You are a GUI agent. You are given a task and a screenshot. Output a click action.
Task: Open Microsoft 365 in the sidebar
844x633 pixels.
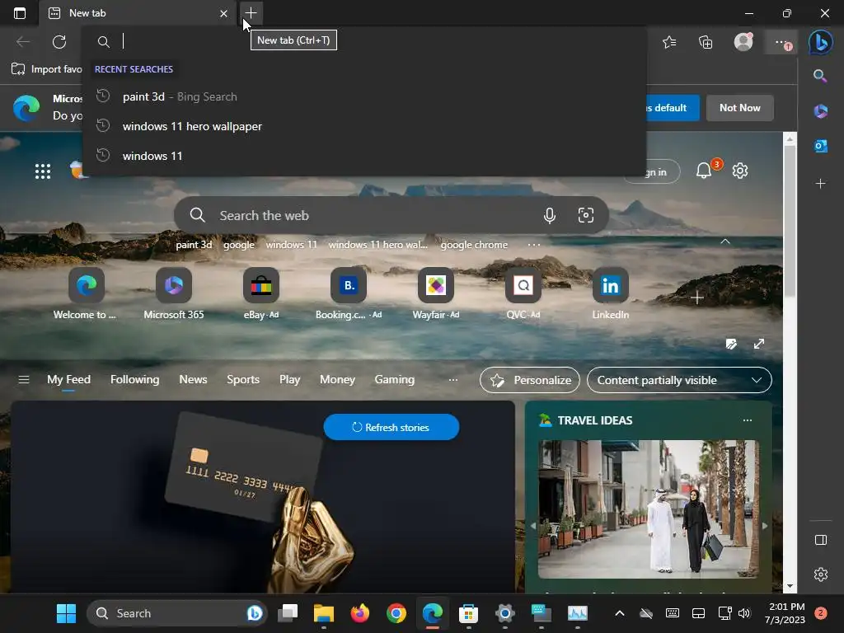click(x=820, y=111)
